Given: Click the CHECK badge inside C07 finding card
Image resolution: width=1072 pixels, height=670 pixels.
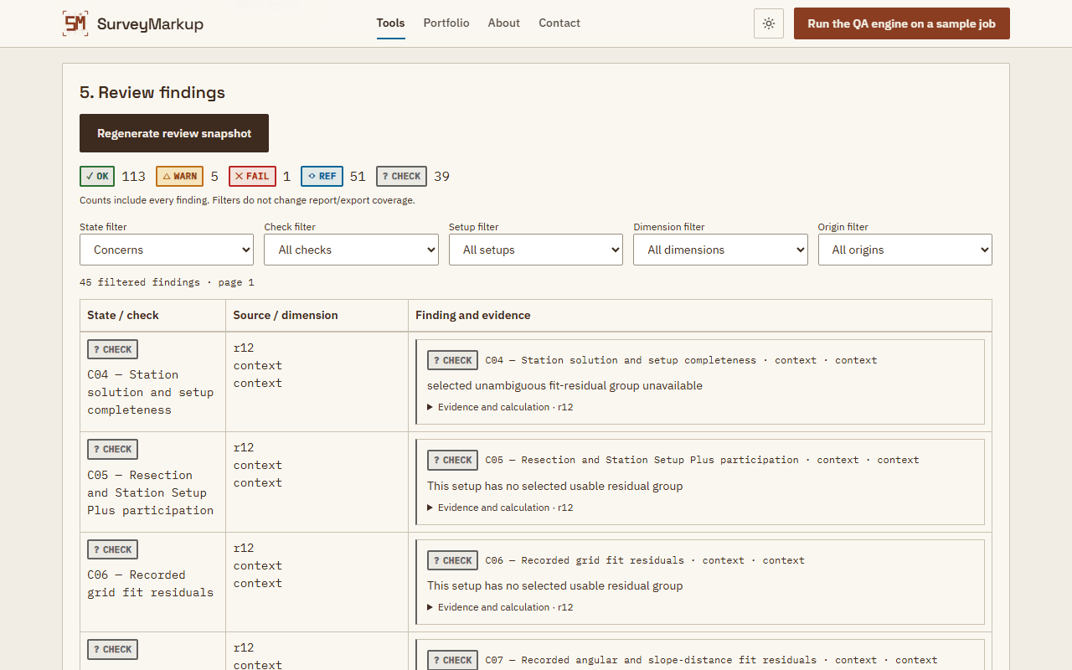Looking at the screenshot, I should coord(452,660).
